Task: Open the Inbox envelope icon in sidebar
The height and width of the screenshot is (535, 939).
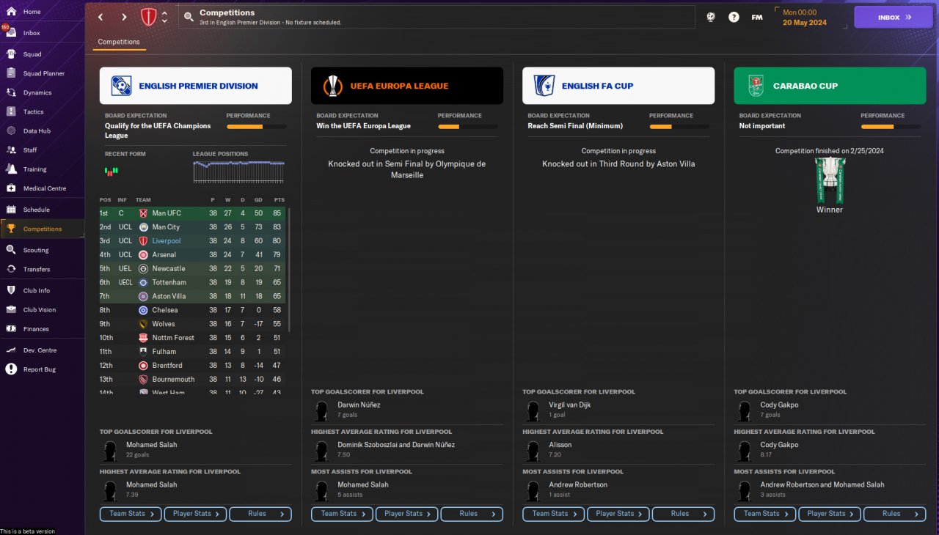Action: pyautogui.click(x=11, y=33)
